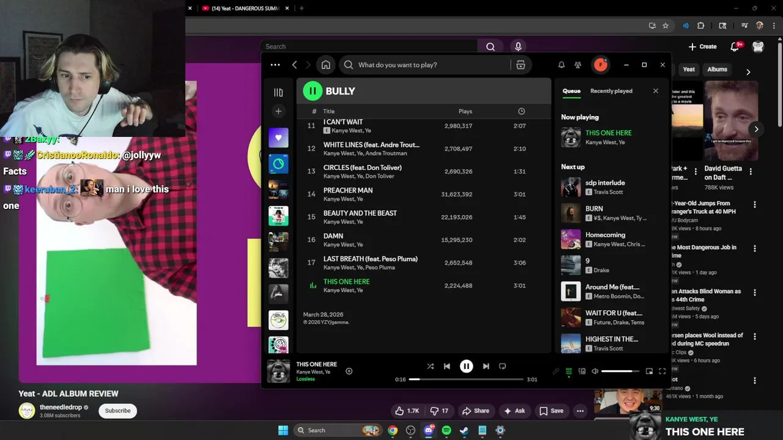Viewport: 783px width, 440px height.
Task: Use YouTube voice search microphone
Action: [518, 46]
